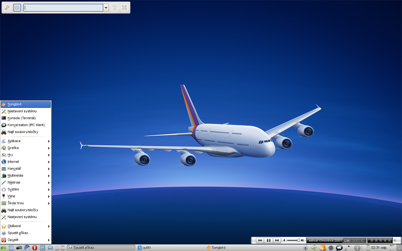This screenshot has width=402, height=251.
Task: Click the 02:31 odp. clock
Action: point(379,248)
